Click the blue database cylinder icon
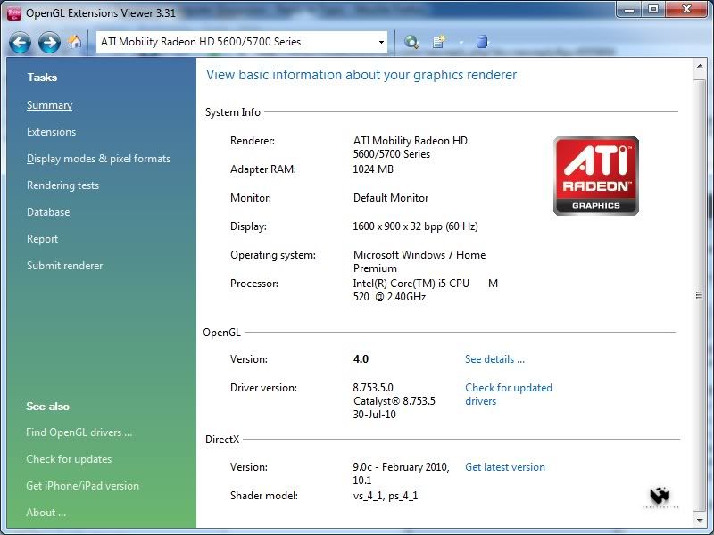The height and width of the screenshot is (535, 714). coord(482,42)
